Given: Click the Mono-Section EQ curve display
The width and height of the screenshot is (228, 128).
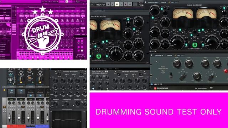Looking at the screenshot, I should (67, 119).
